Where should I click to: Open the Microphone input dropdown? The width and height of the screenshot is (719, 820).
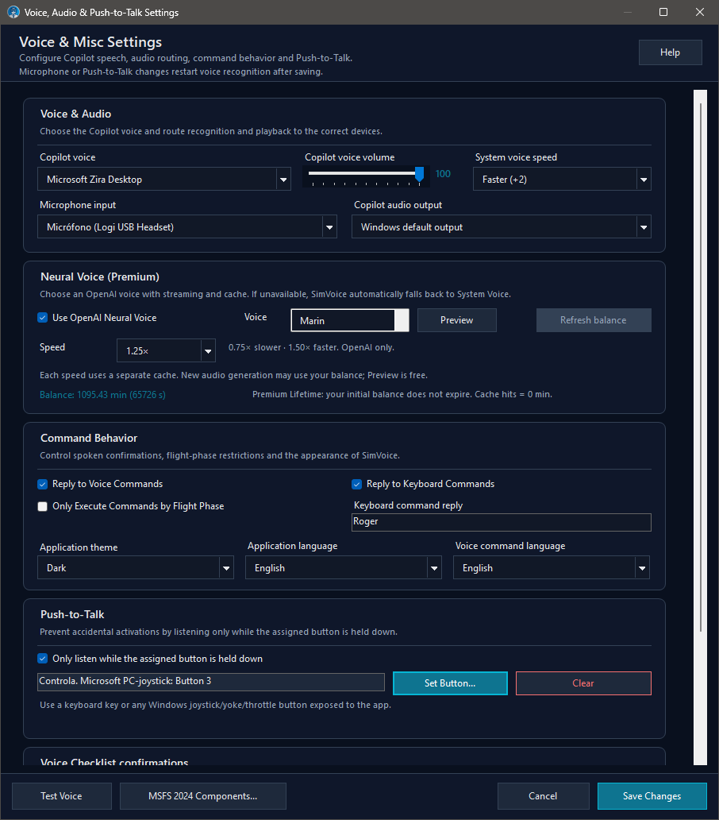coord(187,227)
